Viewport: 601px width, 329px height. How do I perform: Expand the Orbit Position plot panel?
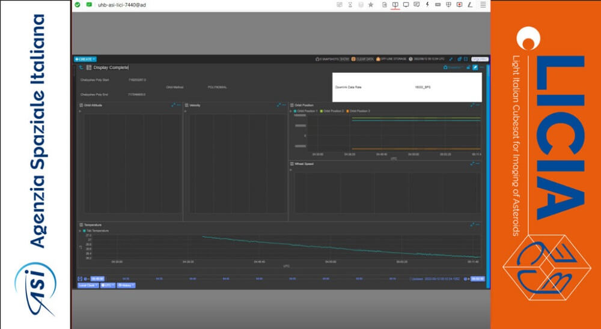(x=471, y=105)
